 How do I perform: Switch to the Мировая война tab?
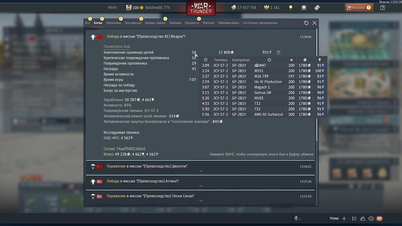coord(228,23)
